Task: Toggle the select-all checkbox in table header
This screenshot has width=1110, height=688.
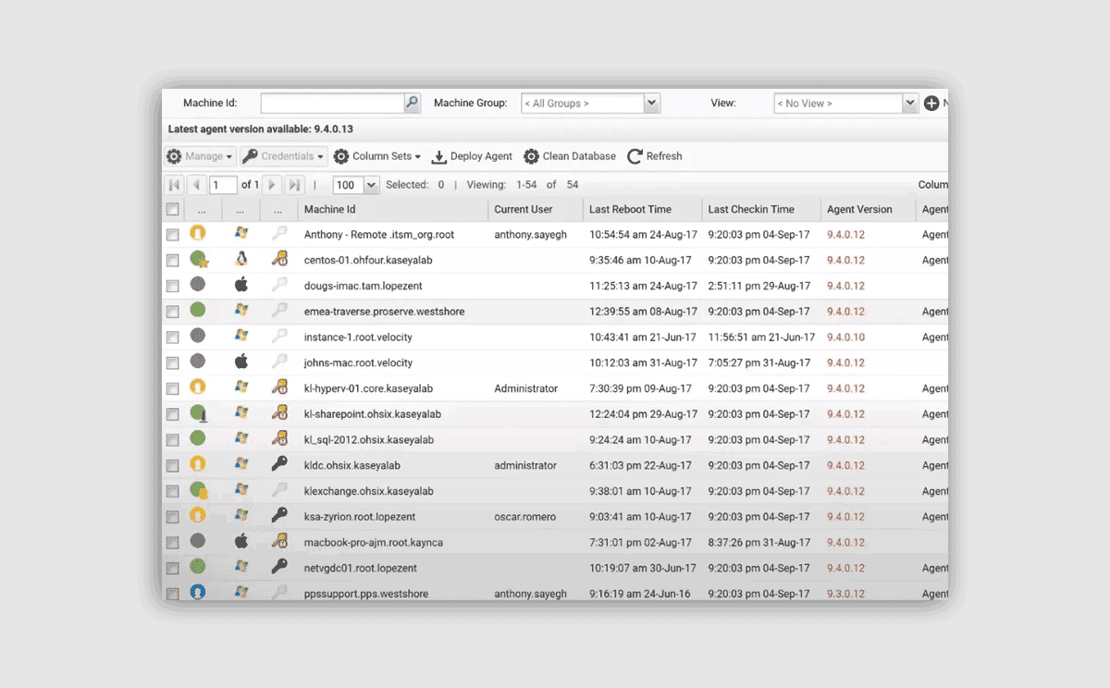Action: point(172,210)
